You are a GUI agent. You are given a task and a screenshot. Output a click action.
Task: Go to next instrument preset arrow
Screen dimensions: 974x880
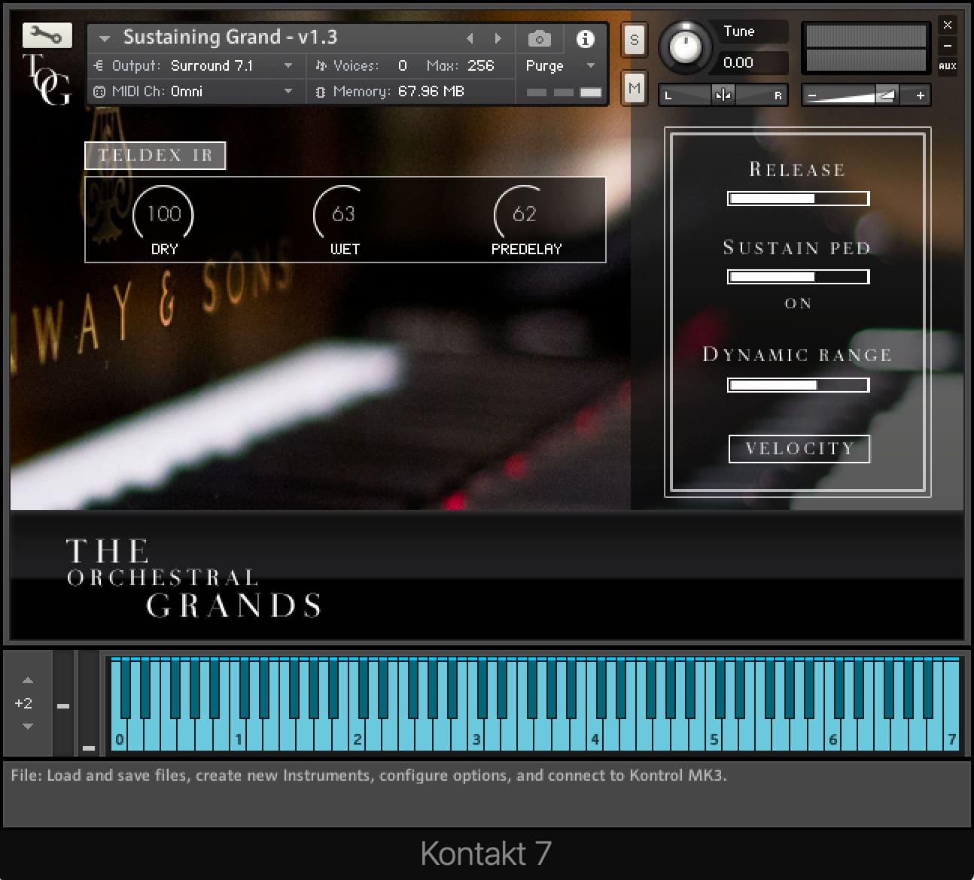(498, 38)
